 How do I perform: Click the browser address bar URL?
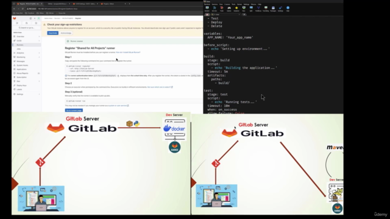(58, 9)
